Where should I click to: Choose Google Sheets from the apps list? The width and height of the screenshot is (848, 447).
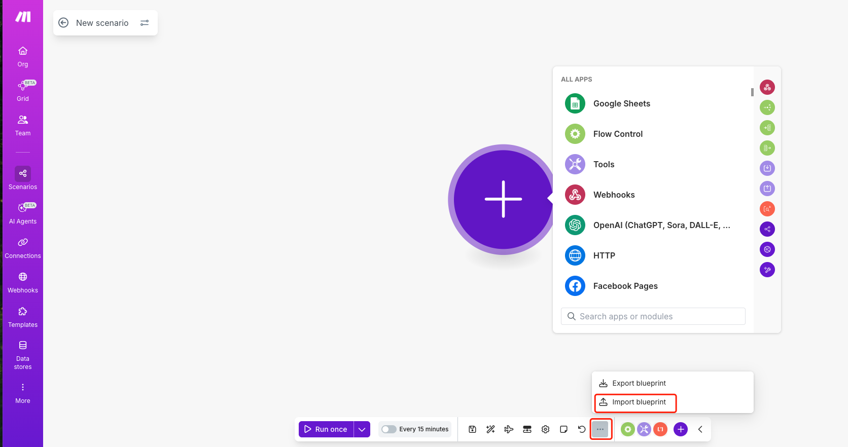point(621,103)
